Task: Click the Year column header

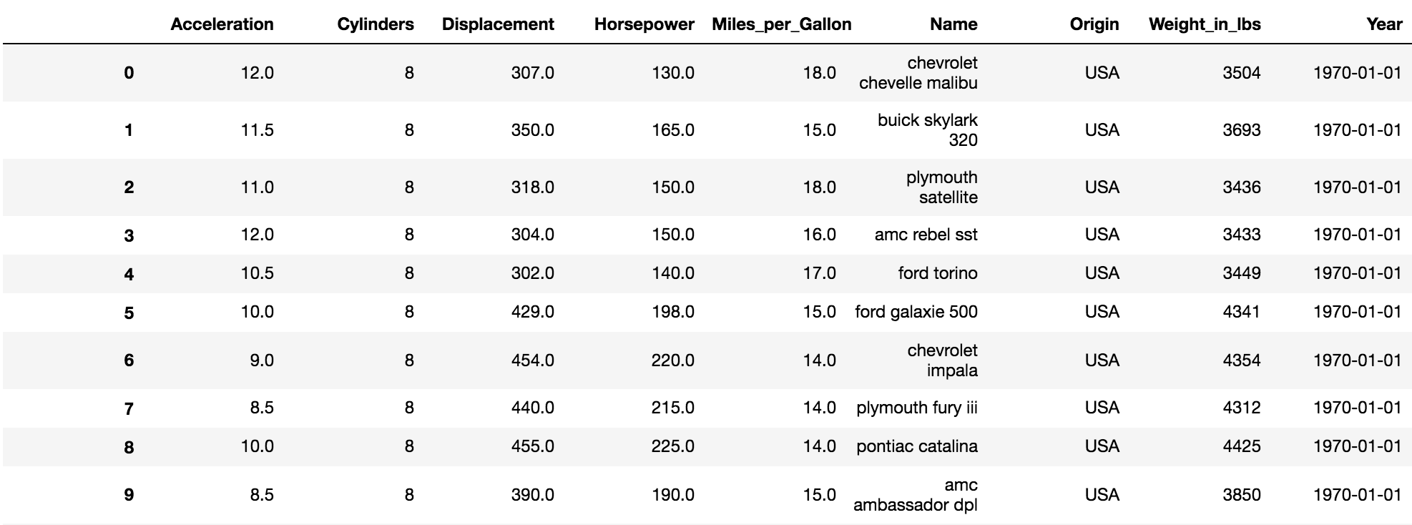Action: [1384, 24]
